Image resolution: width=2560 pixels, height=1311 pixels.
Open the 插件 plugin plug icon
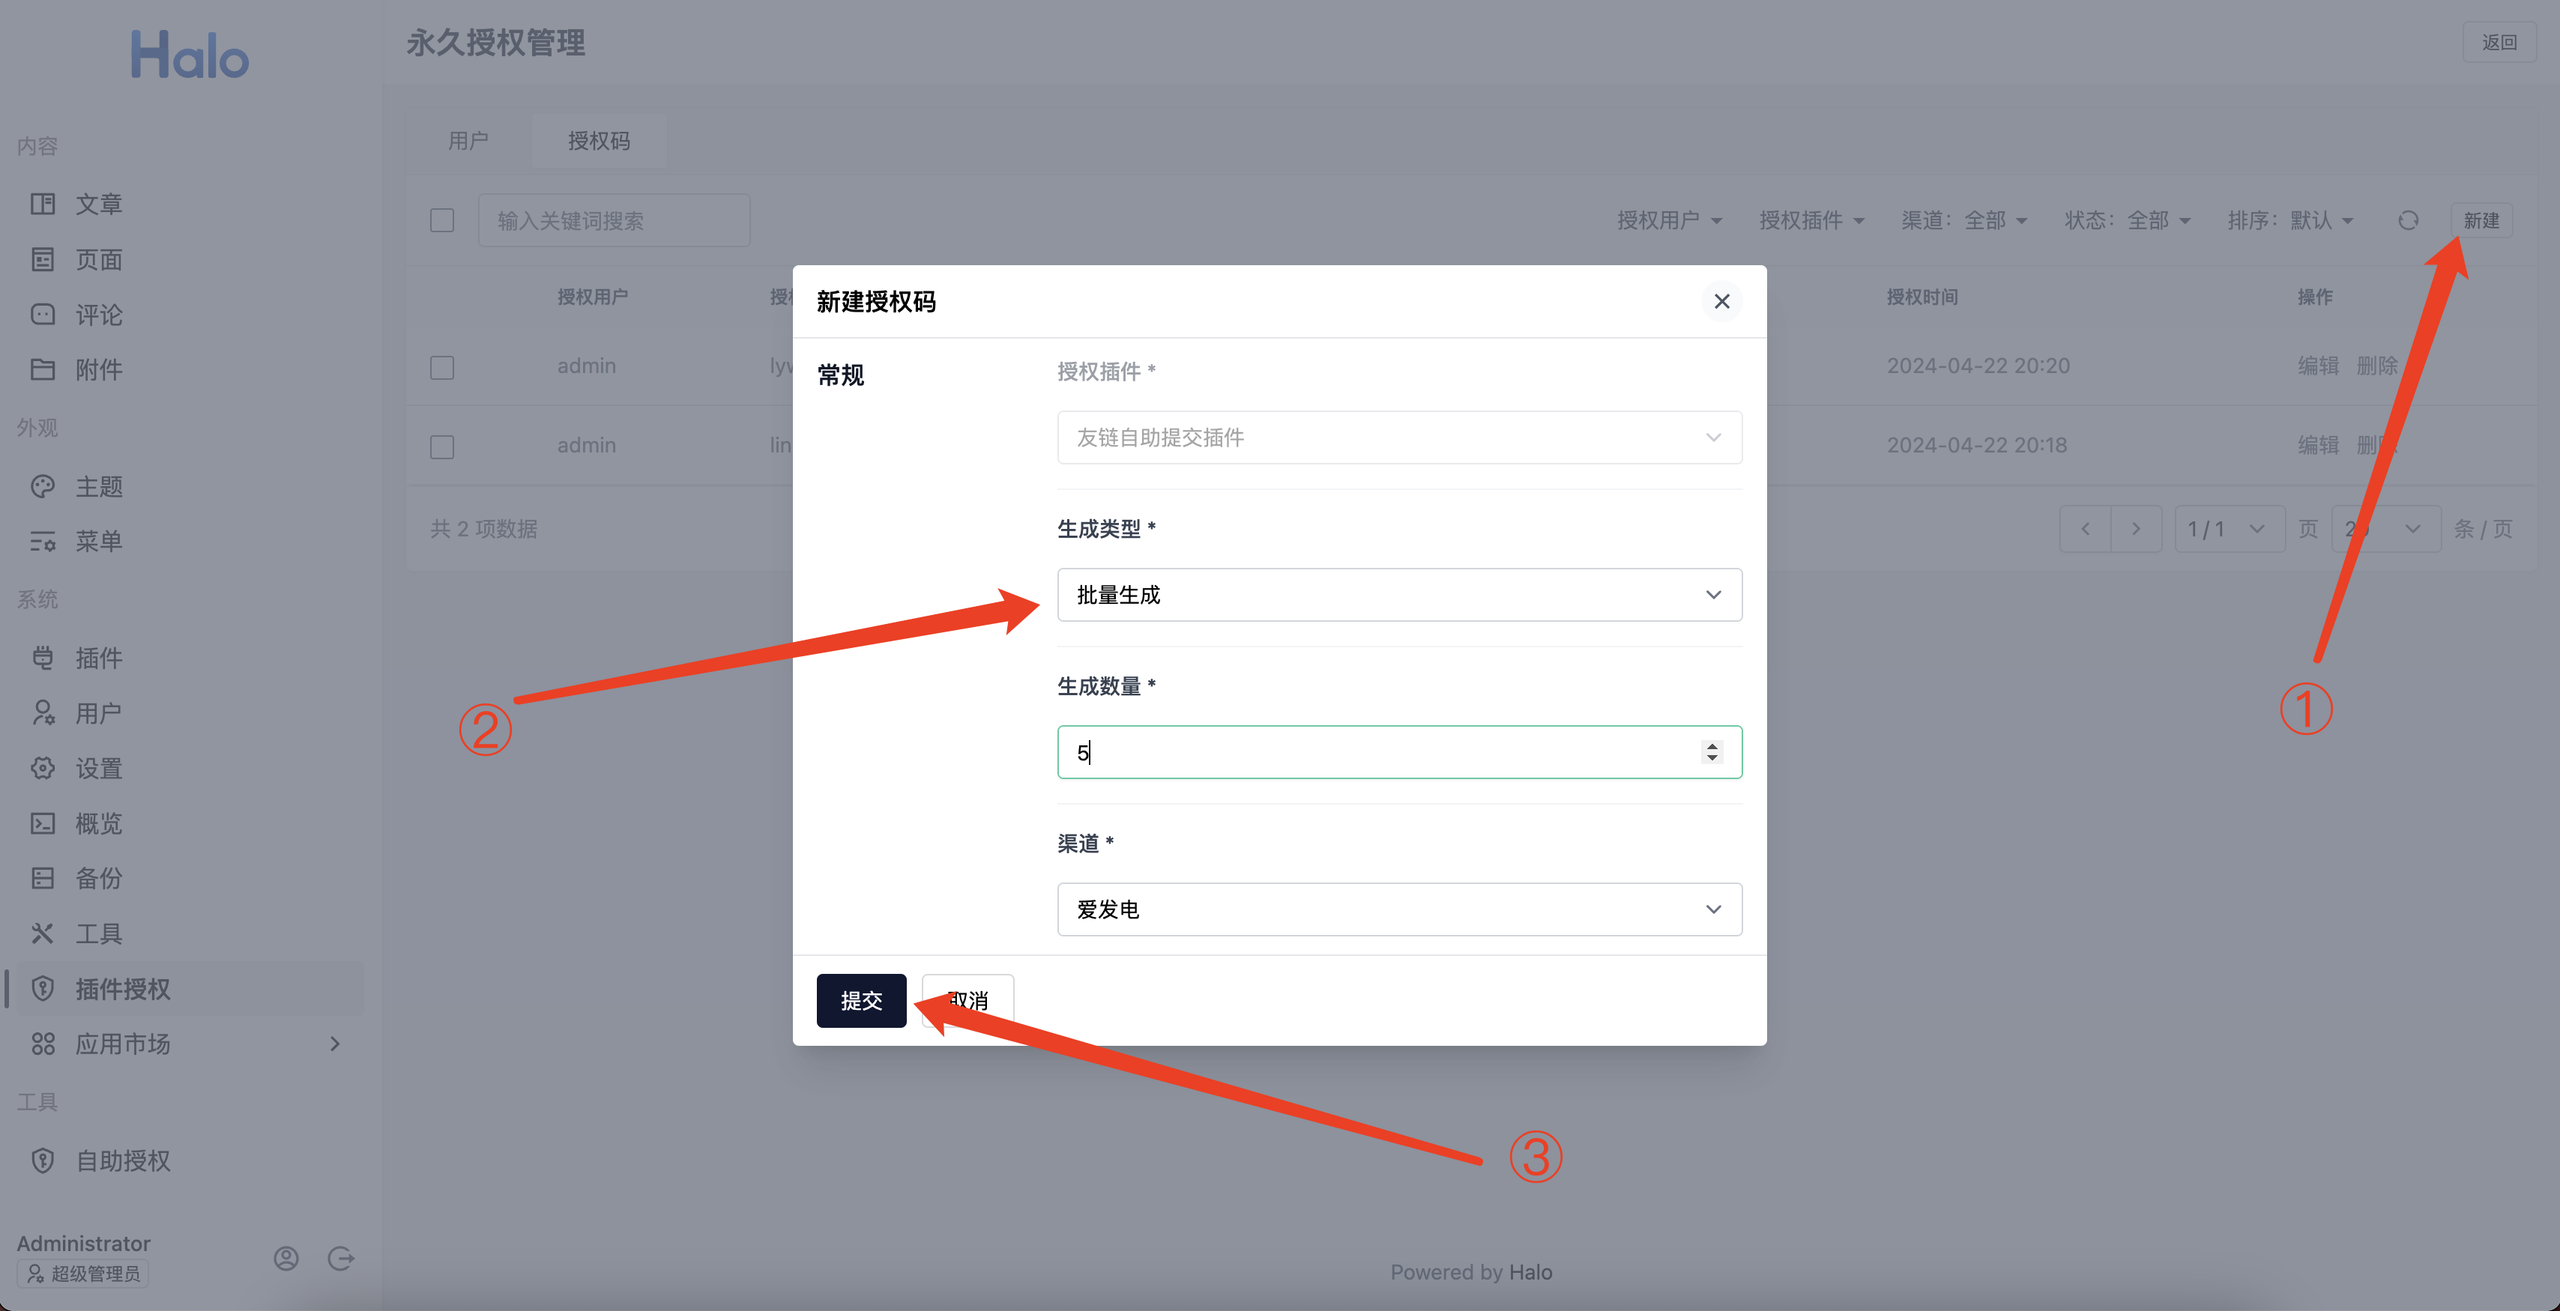click(43, 658)
